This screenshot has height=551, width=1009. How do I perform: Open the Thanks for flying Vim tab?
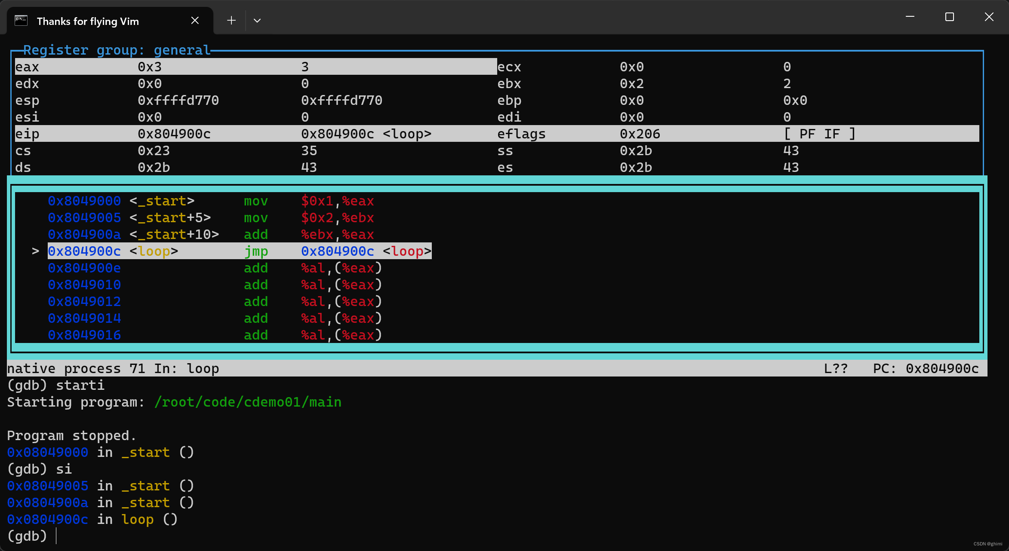105,20
